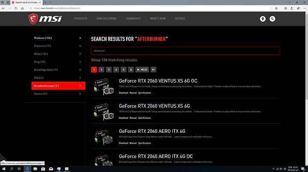
Task: Click Download under AERO ITX 6G
Action: click(x=123, y=143)
